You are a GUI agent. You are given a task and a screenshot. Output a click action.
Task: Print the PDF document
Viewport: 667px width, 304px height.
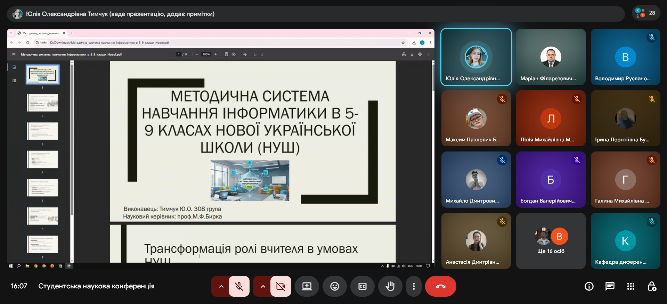tap(420, 54)
